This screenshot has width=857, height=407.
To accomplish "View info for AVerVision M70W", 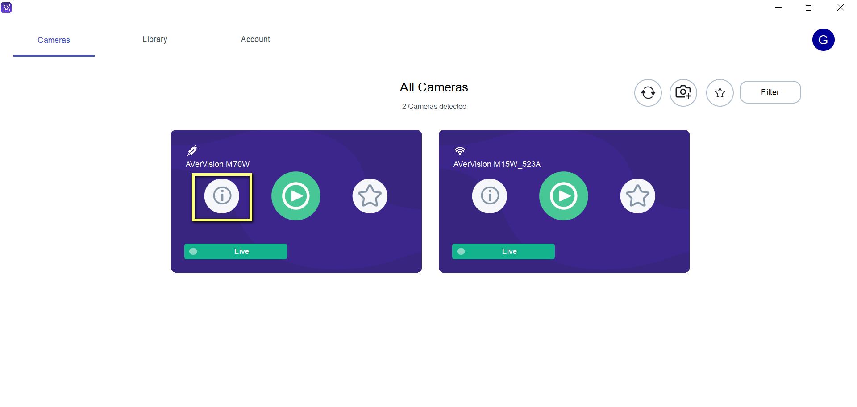I will tap(222, 195).
